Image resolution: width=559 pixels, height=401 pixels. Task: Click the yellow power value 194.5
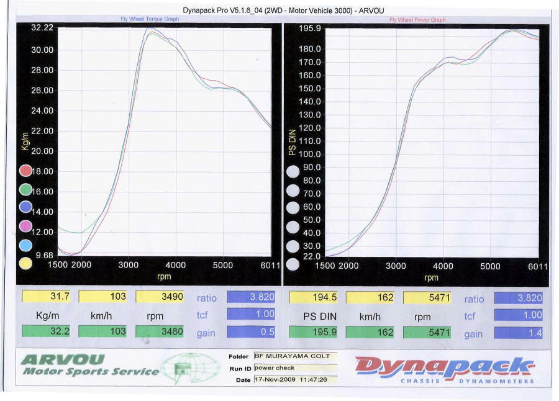[x=314, y=297]
